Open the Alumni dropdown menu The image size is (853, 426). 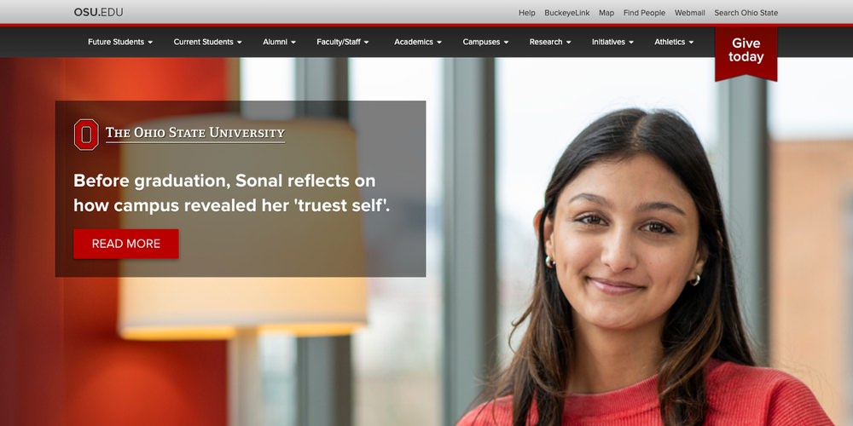click(x=279, y=42)
